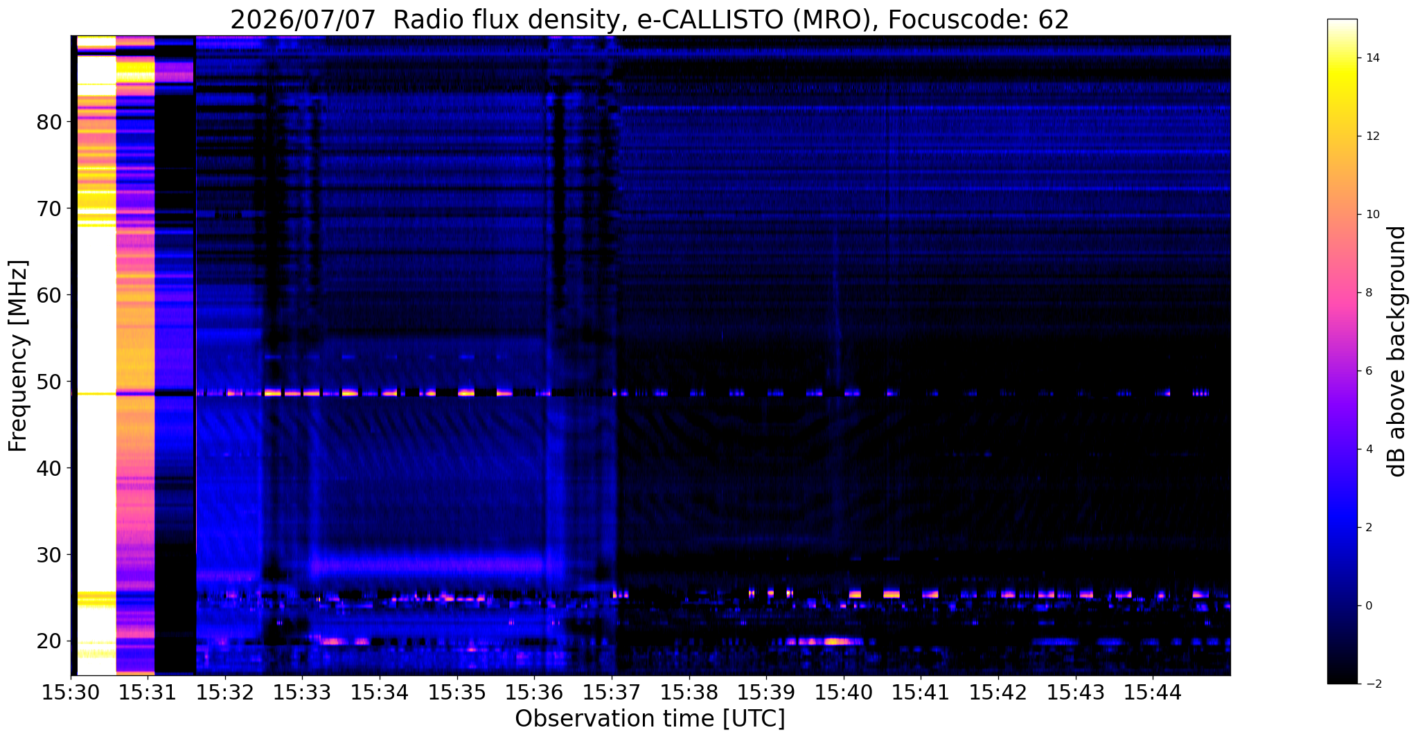Choose the 15:37 time tick label
Viewport: 1418px width, 739px height.
(612, 693)
